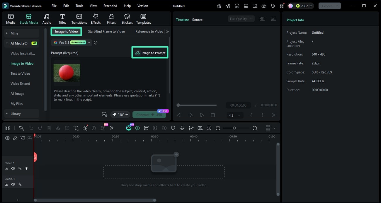Show more AI video tabs chevron
The image size is (381, 203).
point(168,31)
